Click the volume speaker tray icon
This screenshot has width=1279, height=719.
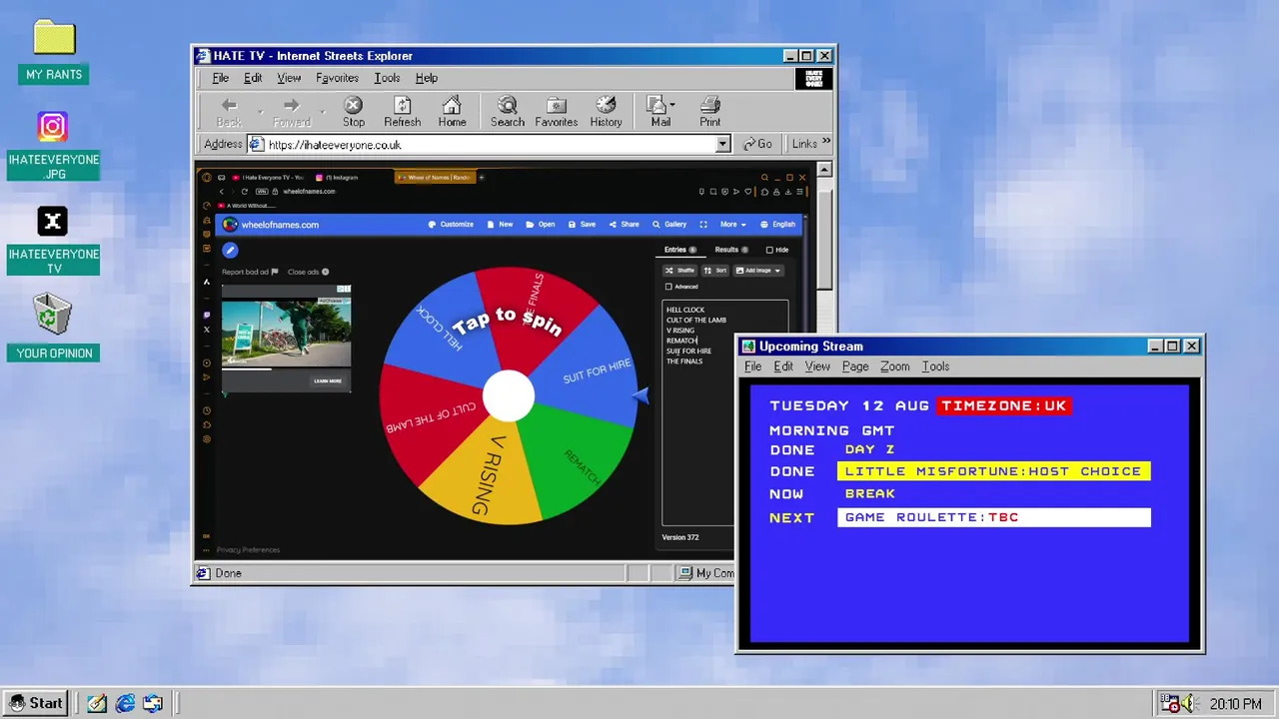pos(1188,704)
